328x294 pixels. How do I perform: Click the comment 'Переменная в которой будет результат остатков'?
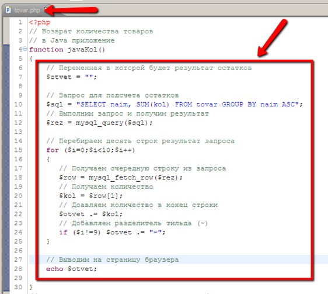point(149,68)
